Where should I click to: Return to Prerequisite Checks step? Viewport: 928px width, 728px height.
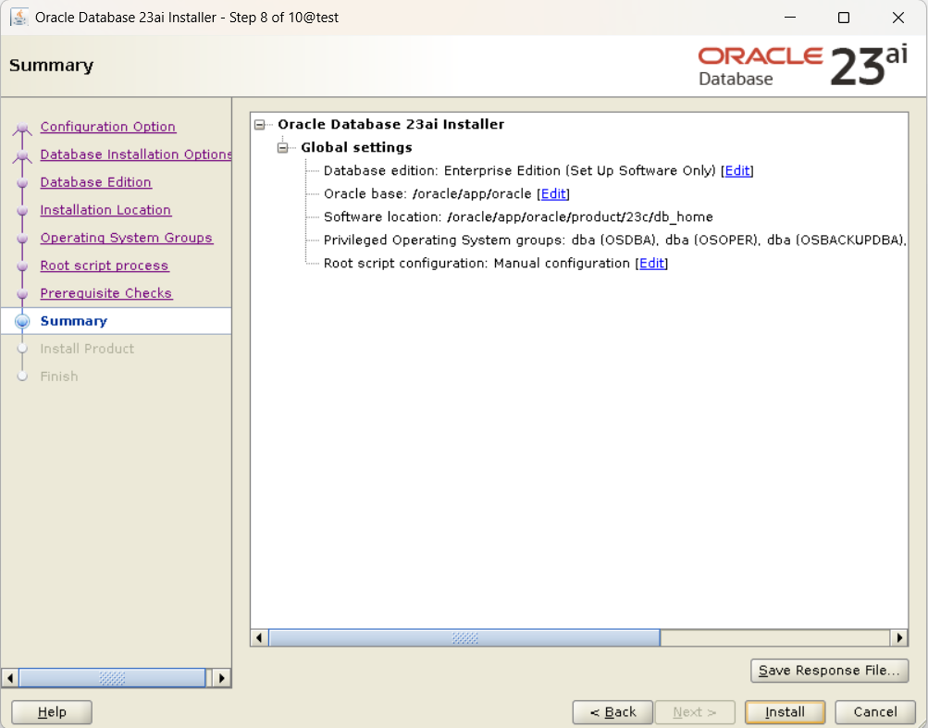click(106, 293)
